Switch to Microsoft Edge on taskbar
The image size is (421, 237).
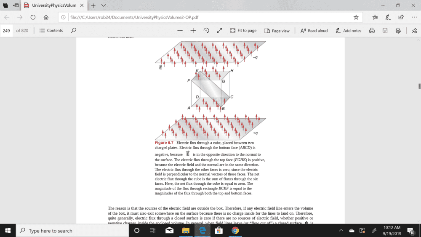coord(202,231)
